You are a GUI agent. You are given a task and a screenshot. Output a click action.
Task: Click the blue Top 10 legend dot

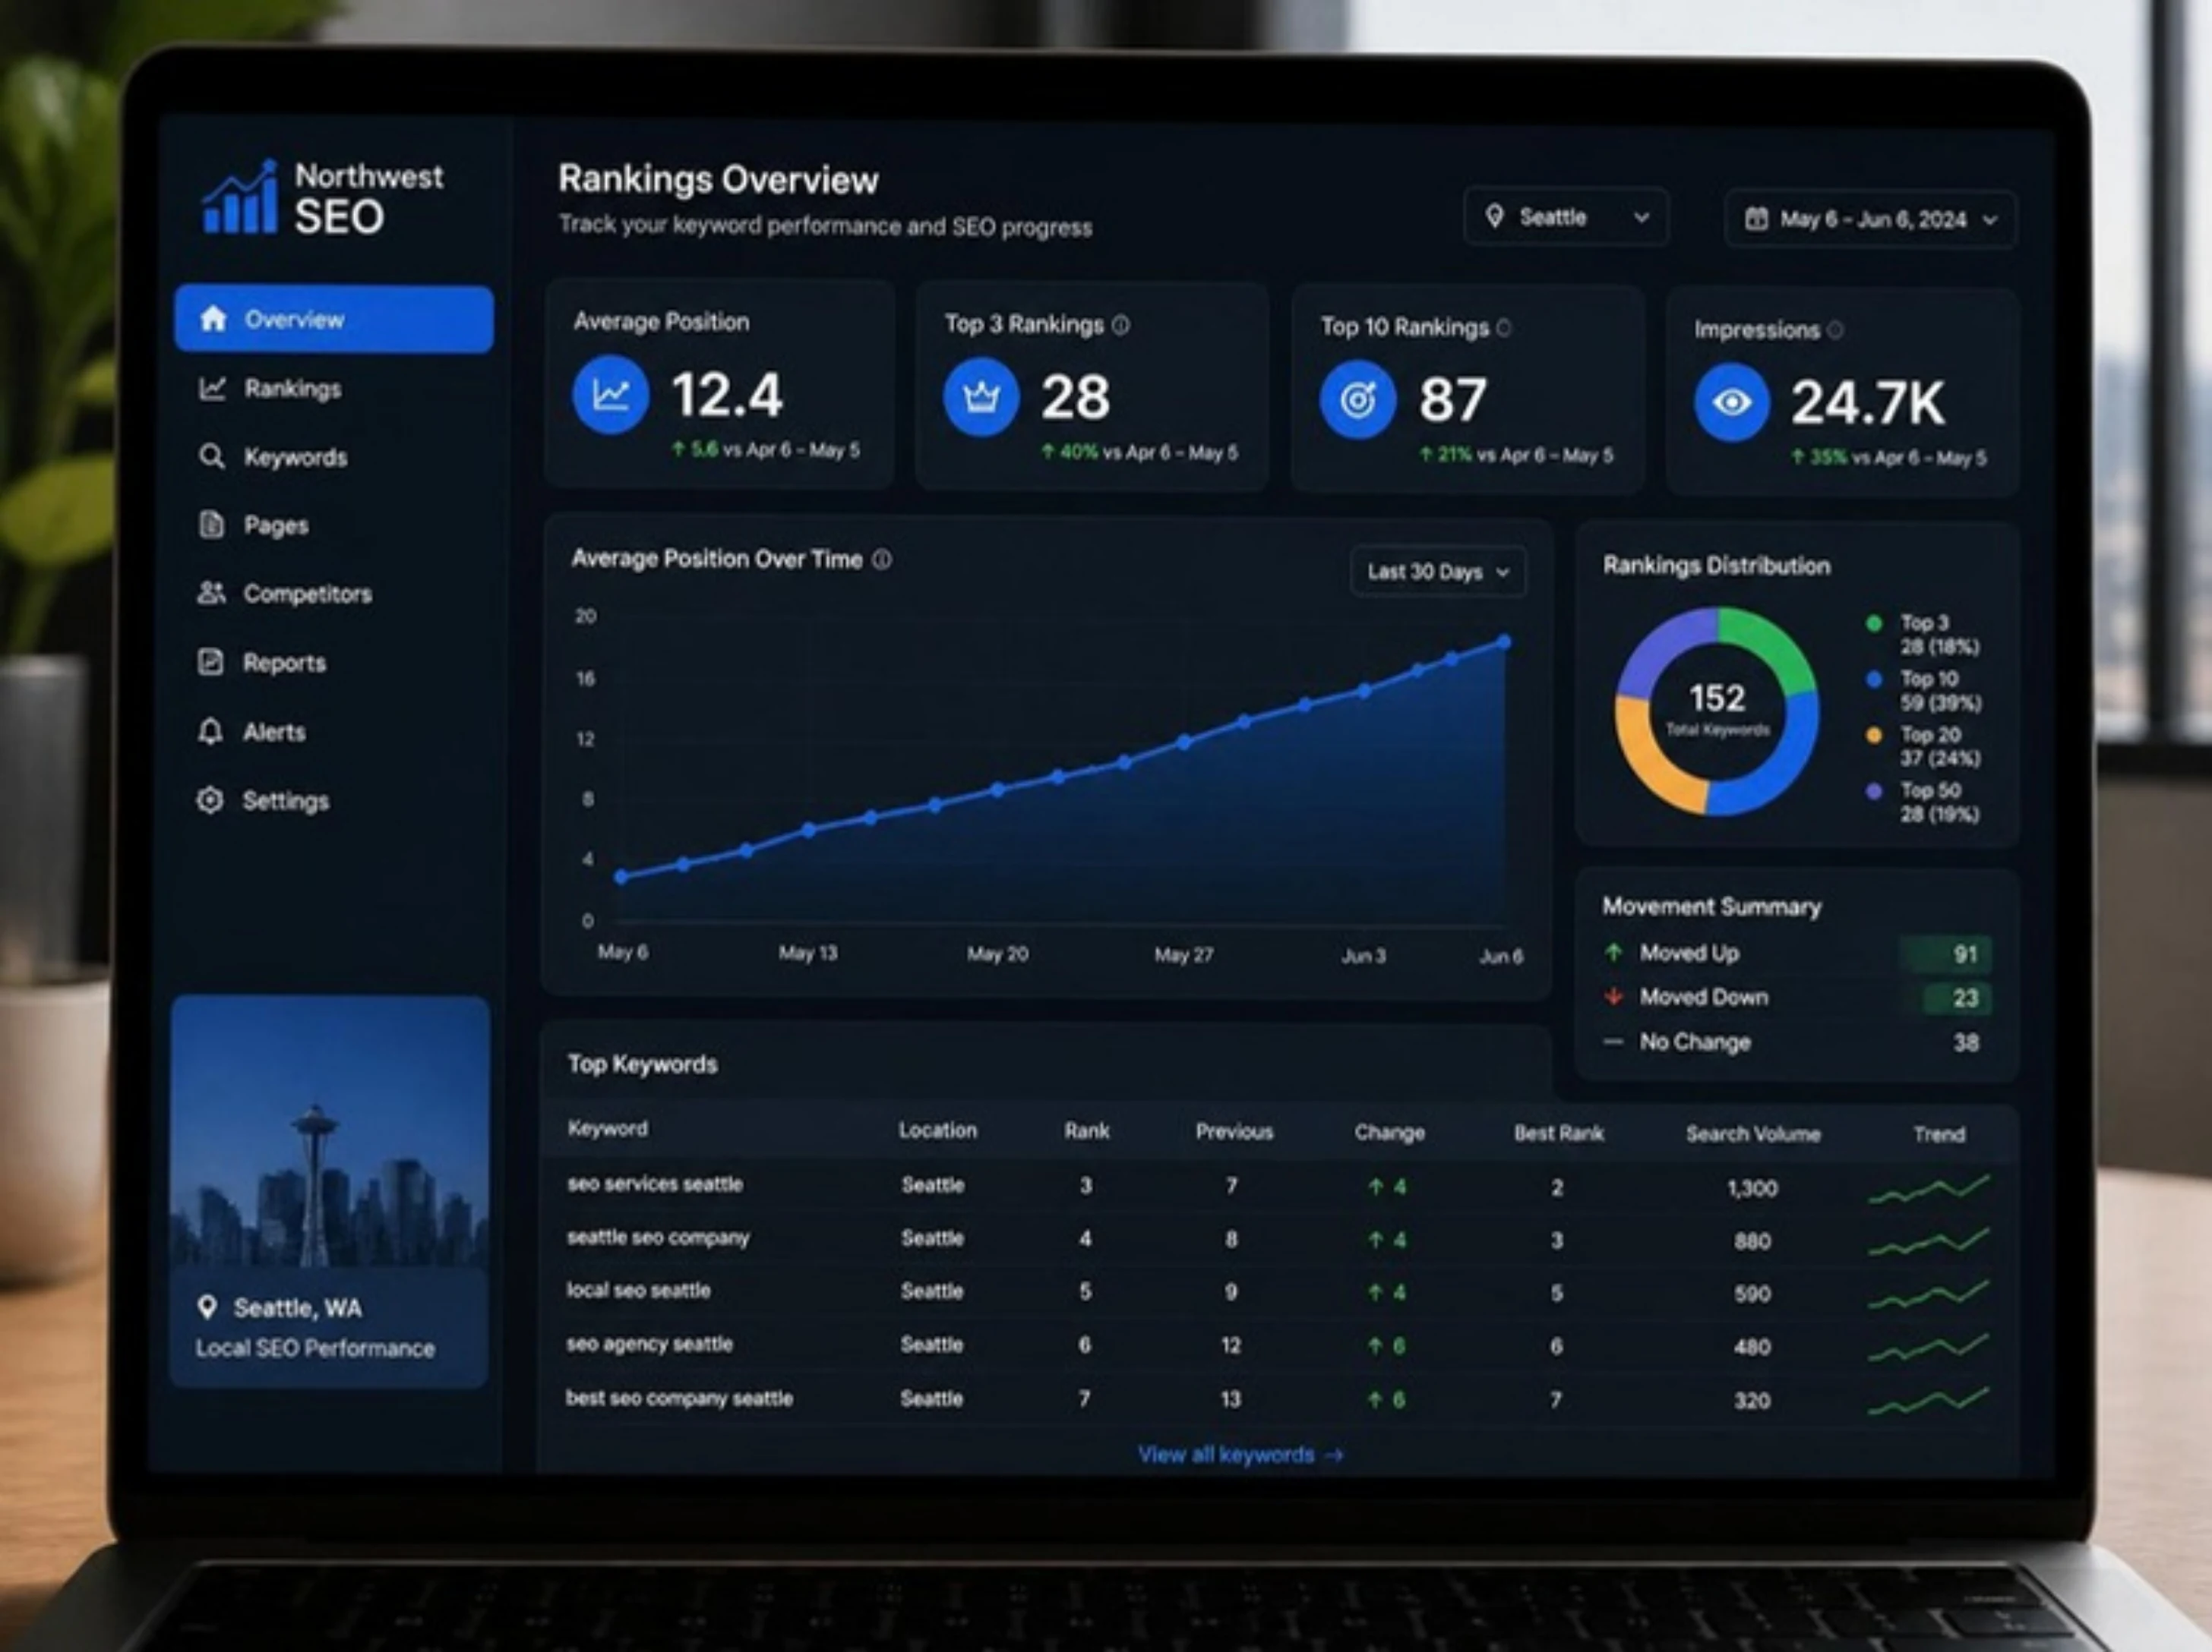[x=1874, y=679]
